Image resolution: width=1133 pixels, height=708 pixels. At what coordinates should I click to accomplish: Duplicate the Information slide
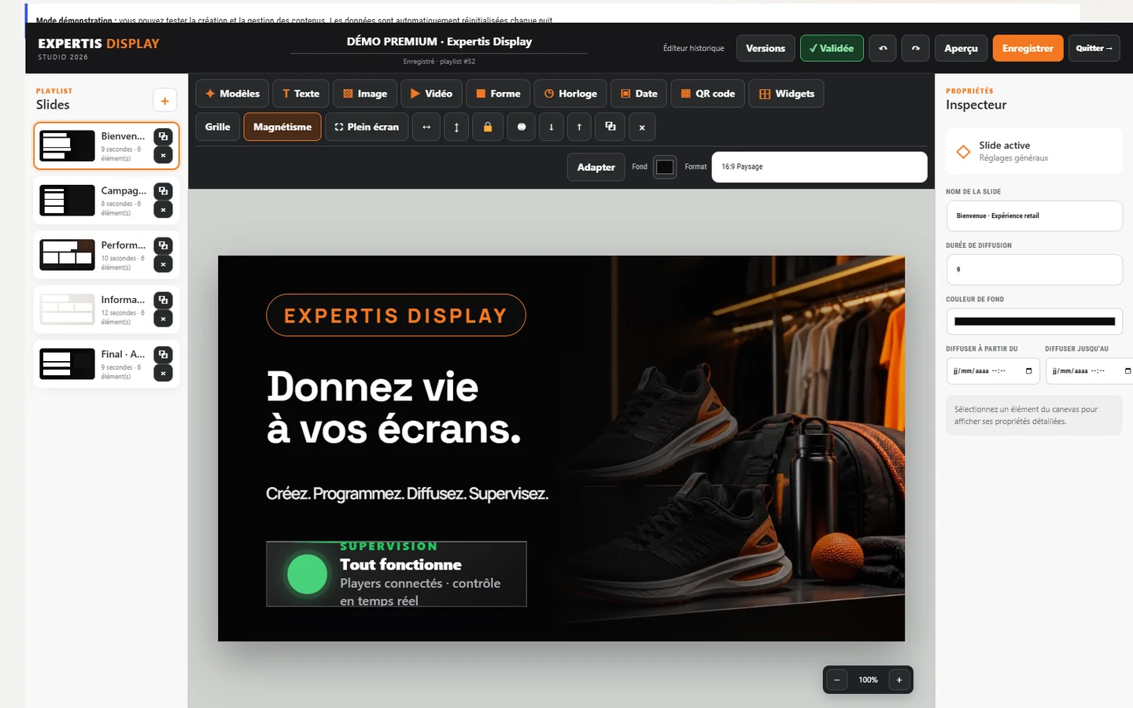(163, 300)
